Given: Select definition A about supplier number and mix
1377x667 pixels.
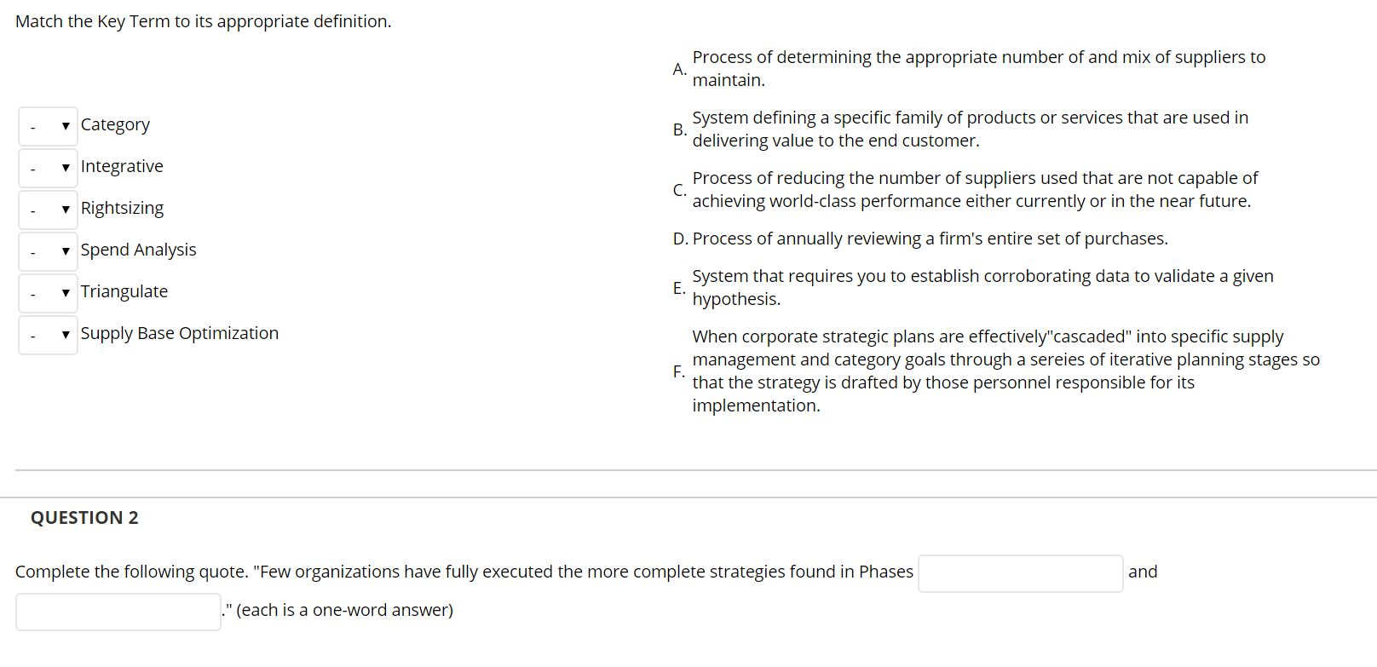Looking at the screenshot, I should click(978, 68).
